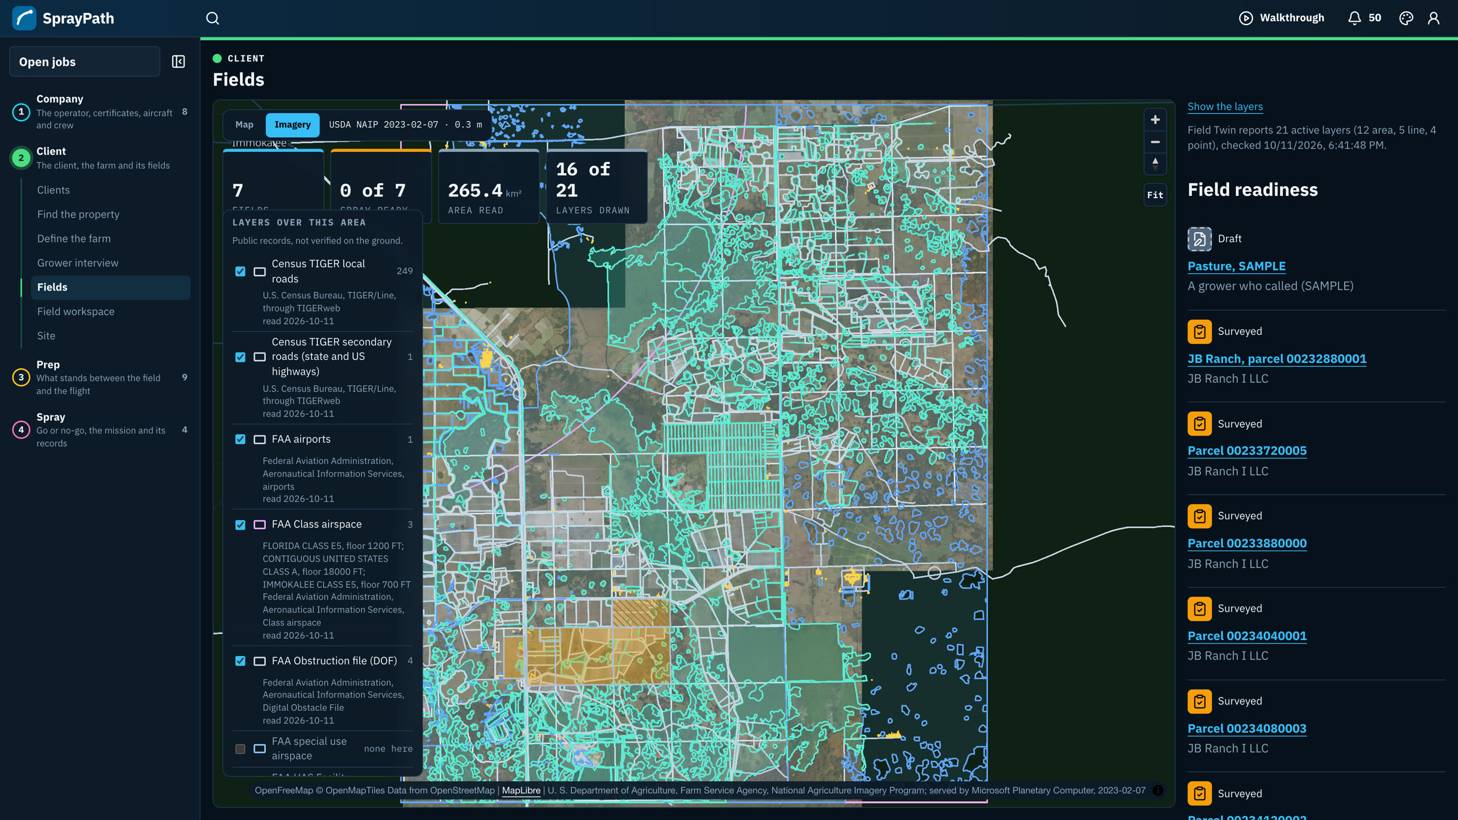This screenshot has height=820, width=1458.
Task: Zoom in on the map
Action: tap(1155, 120)
